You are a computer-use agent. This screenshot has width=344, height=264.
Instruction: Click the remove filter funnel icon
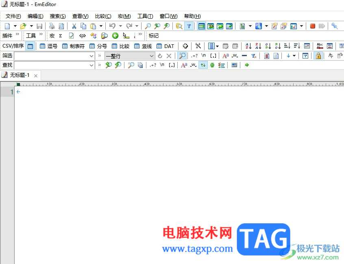pos(254,56)
